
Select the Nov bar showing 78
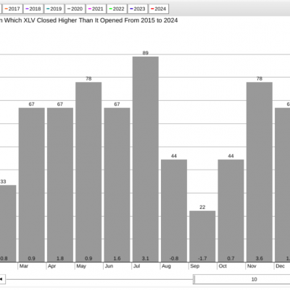[x=260, y=172]
